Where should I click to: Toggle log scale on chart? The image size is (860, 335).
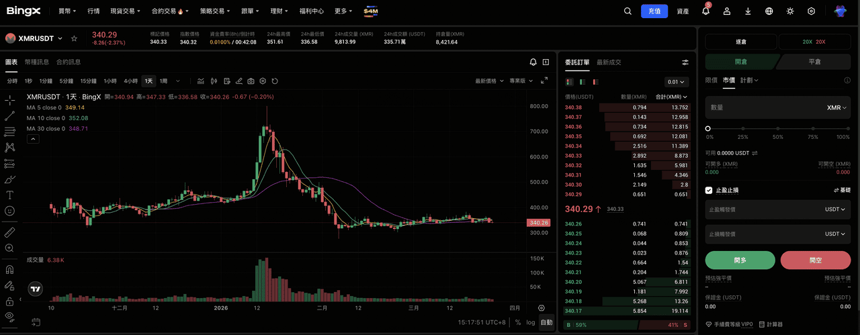(x=531, y=323)
